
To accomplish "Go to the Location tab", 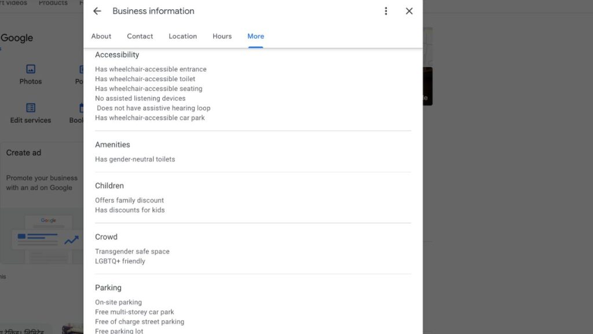I will [x=183, y=36].
